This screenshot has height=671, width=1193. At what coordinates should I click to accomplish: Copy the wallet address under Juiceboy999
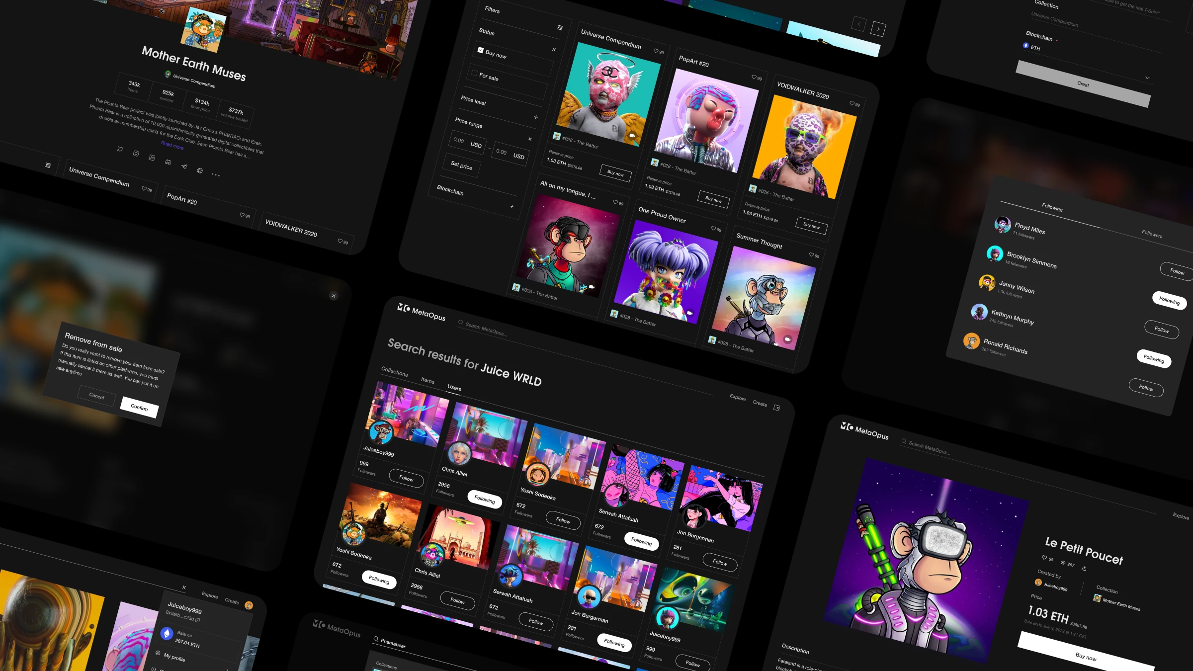198,620
